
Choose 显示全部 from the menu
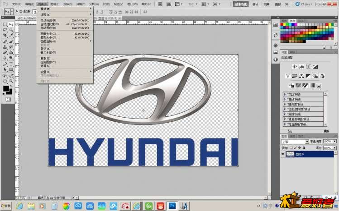click(x=65, y=53)
